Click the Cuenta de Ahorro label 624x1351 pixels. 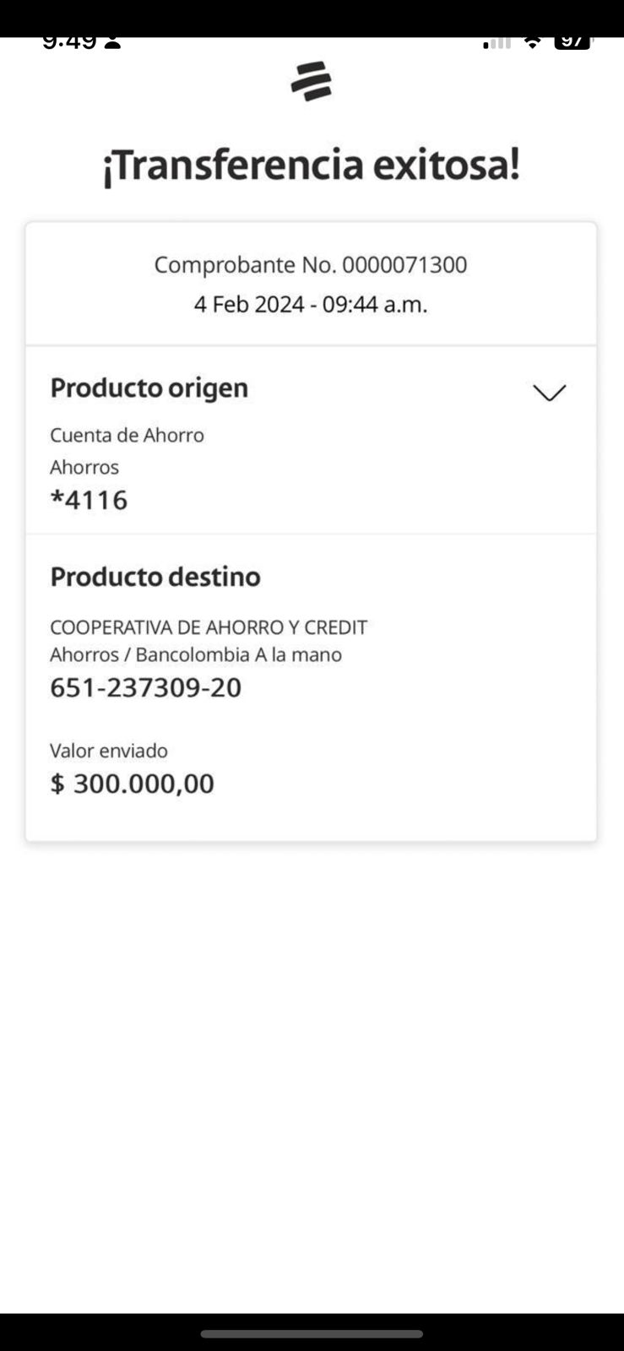pyautogui.click(x=128, y=436)
